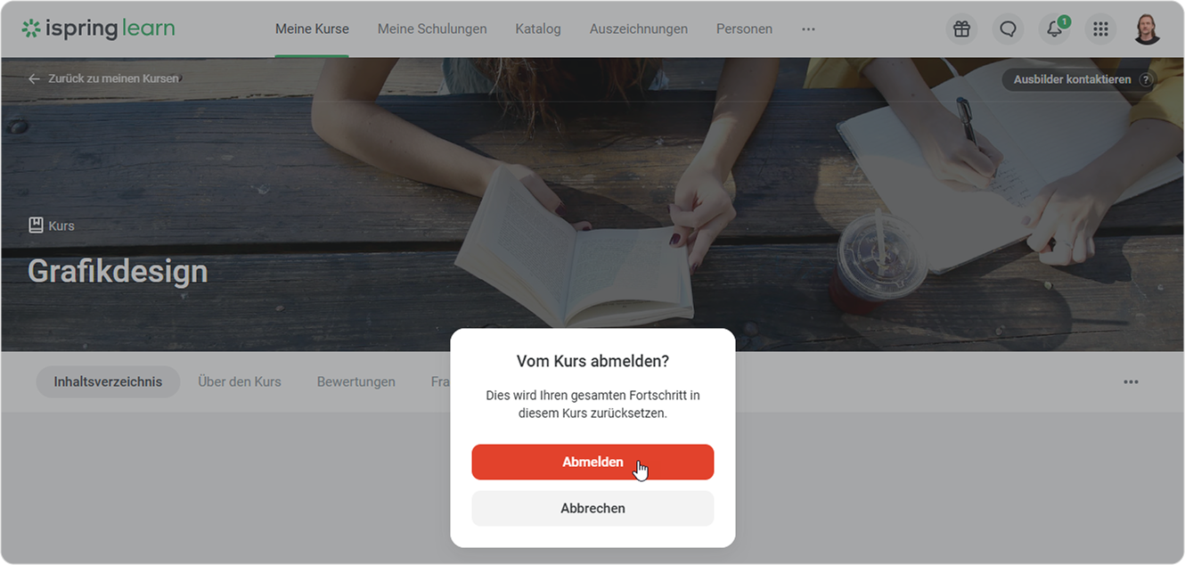
Task: Open the chat messages icon
Action: (1008, 29)
